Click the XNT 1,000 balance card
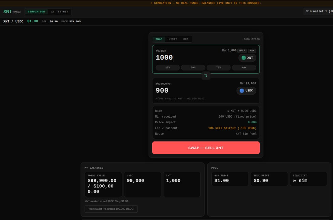Viewport: 333px width, 220px height. 182,184
